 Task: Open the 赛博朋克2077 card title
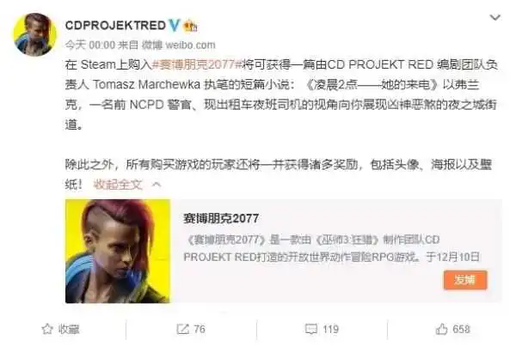point(221,218)
